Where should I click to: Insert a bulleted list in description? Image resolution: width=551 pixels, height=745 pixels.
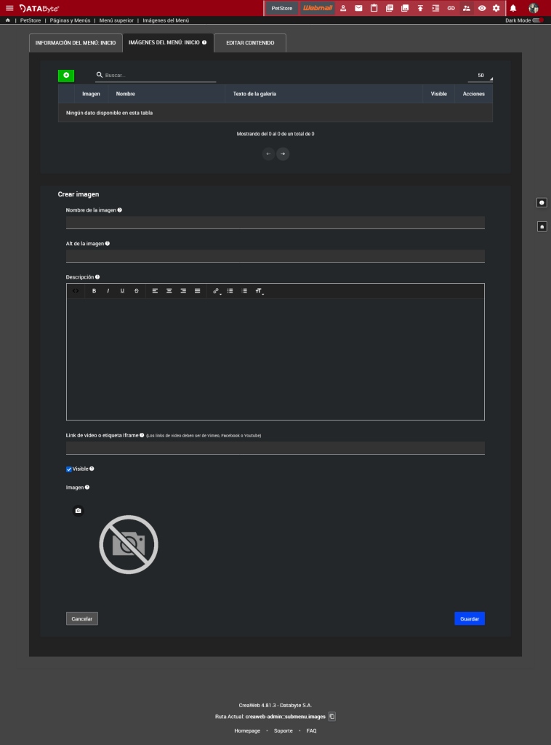click(230, 291)
